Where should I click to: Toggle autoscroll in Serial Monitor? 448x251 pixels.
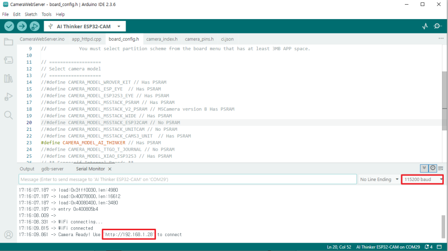coord(424,168)
